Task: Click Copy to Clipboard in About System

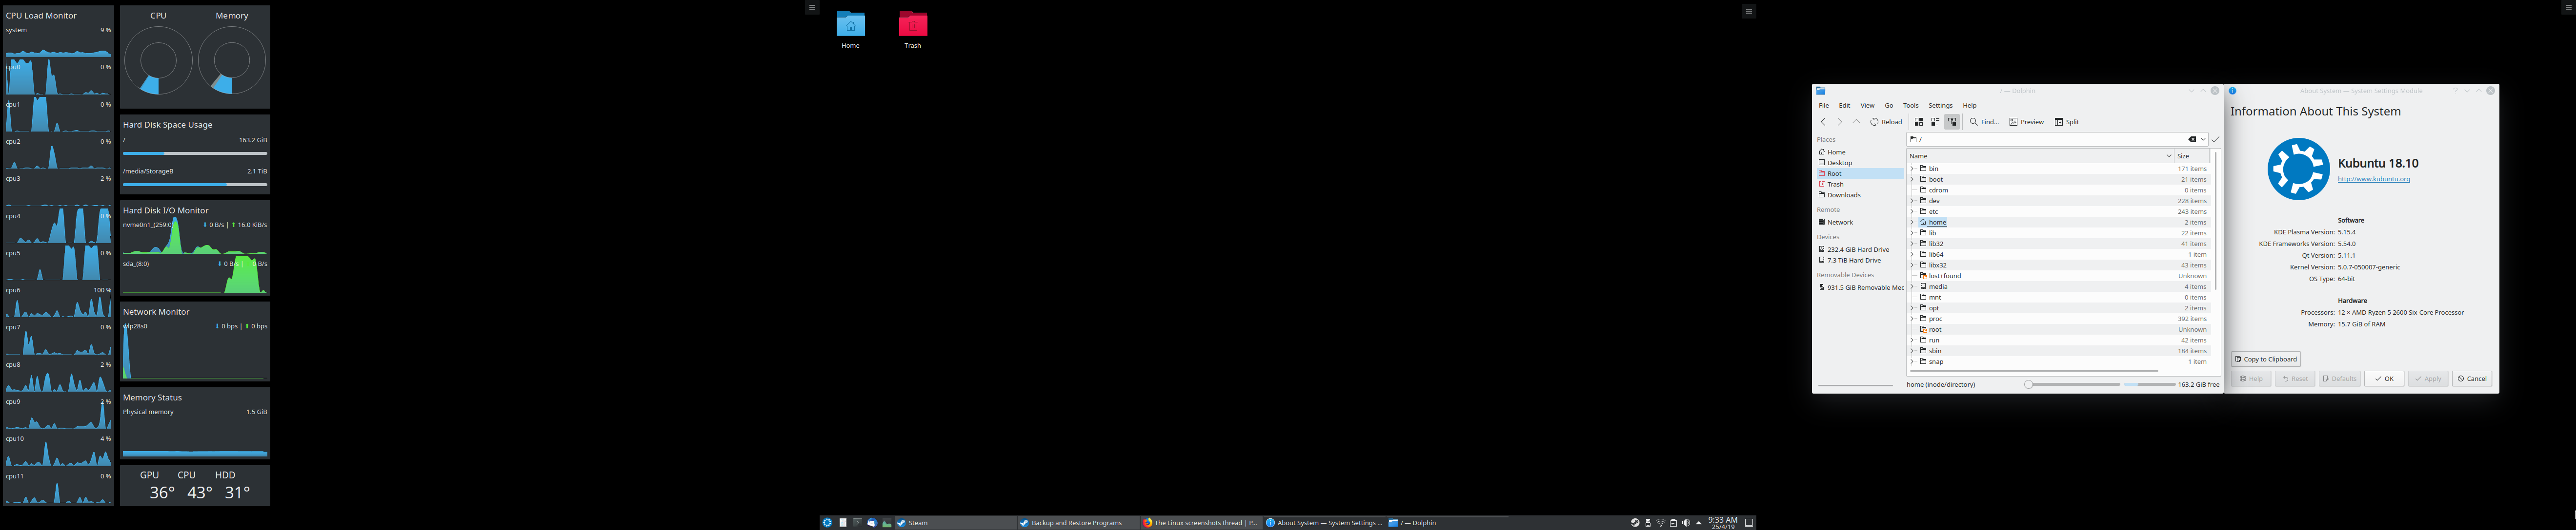Action: [x=2266, y=360]
